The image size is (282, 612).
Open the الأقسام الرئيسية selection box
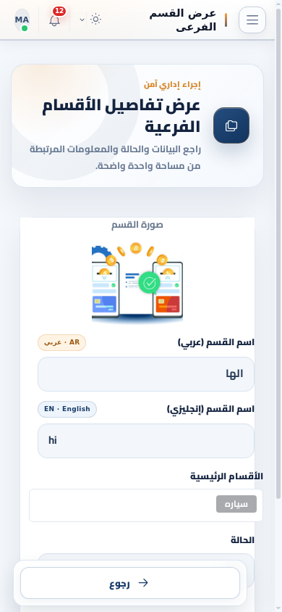click(146, 505)
